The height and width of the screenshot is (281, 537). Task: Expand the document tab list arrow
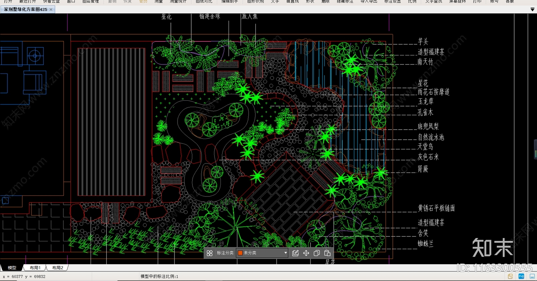(x=532, y=10)
